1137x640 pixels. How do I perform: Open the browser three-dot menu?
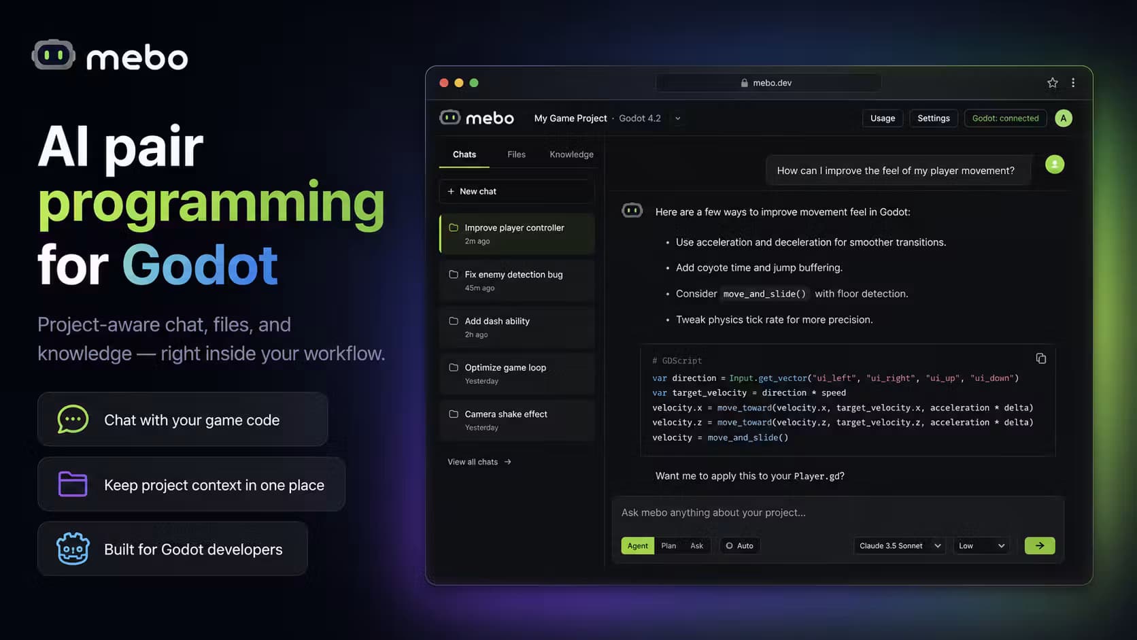tap(1073, 83)
